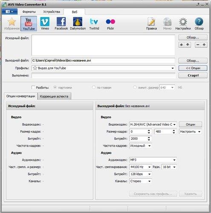Open the 16 bit size dropdown
Screen dimensions: 211x213
point(169,167)
